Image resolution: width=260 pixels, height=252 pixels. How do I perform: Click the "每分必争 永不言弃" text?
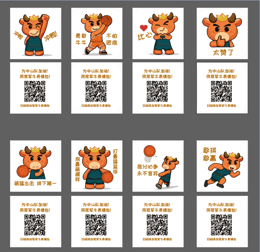pyautogui.click(x=147, y=170)
